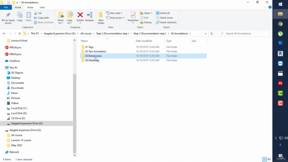Click the red Delete icon
This screenshot has width=288, height=162.
(x=80, y=15)
